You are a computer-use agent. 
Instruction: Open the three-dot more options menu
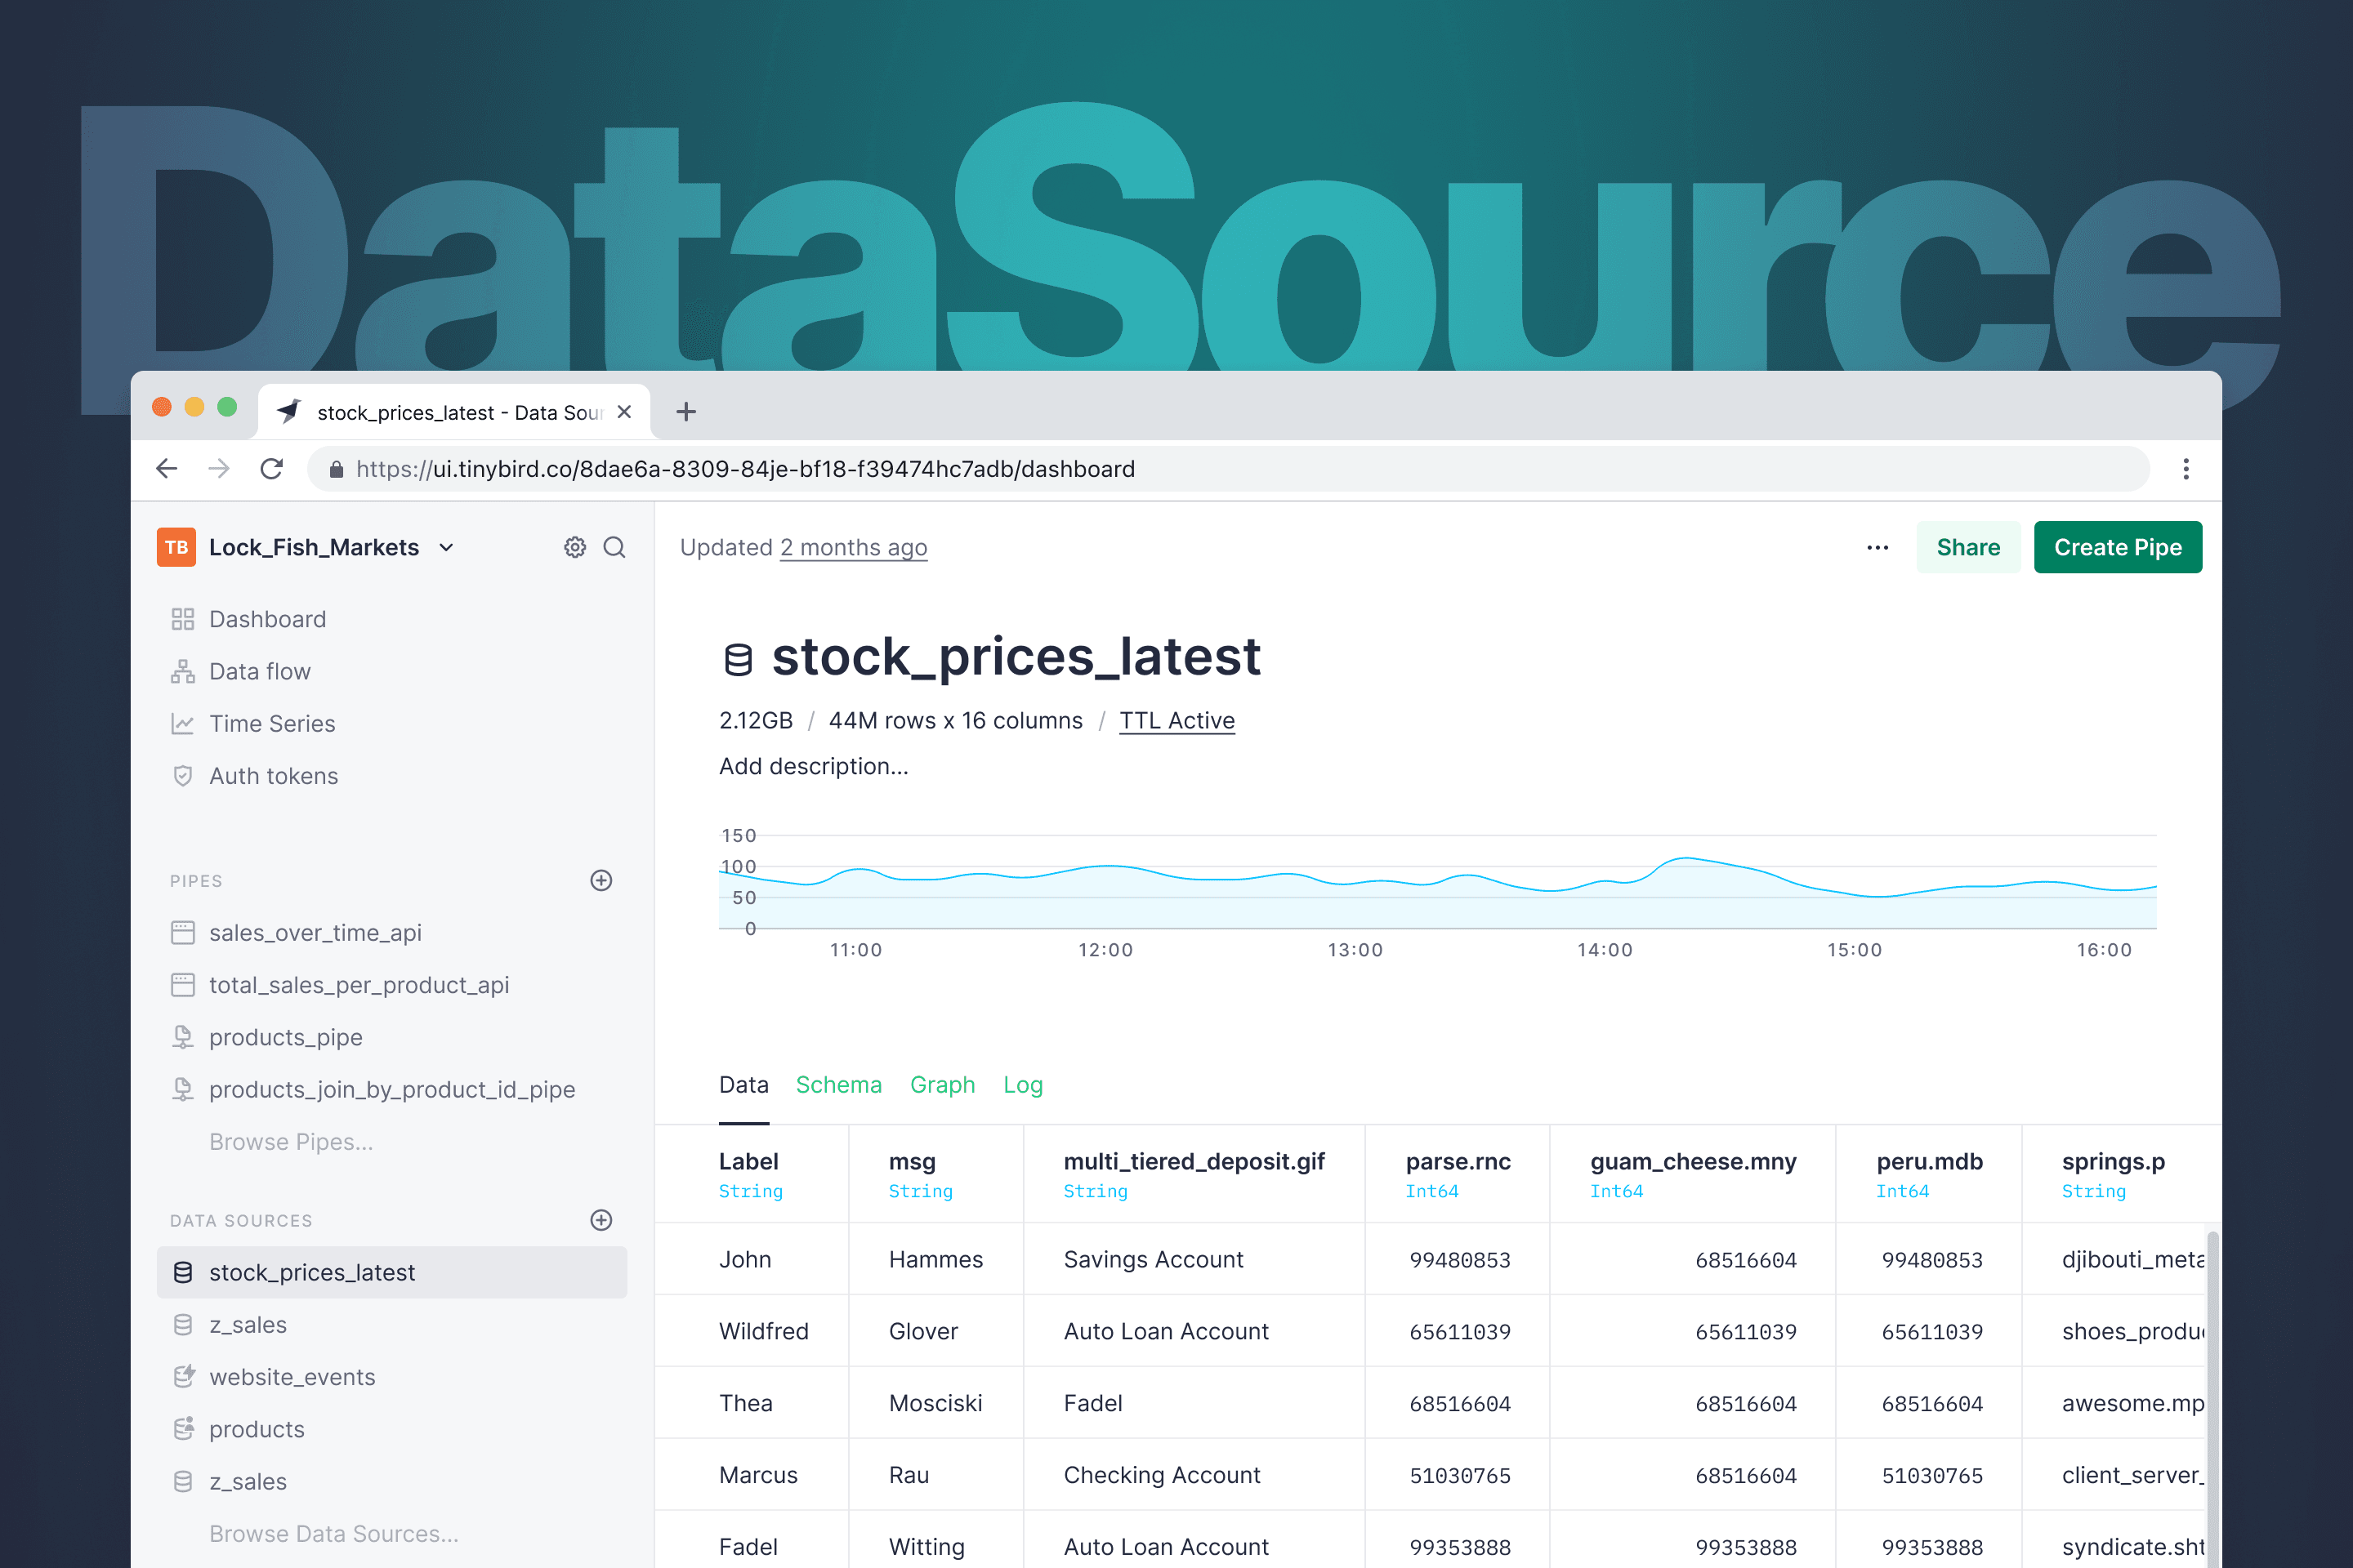[x=1877, y=547]
